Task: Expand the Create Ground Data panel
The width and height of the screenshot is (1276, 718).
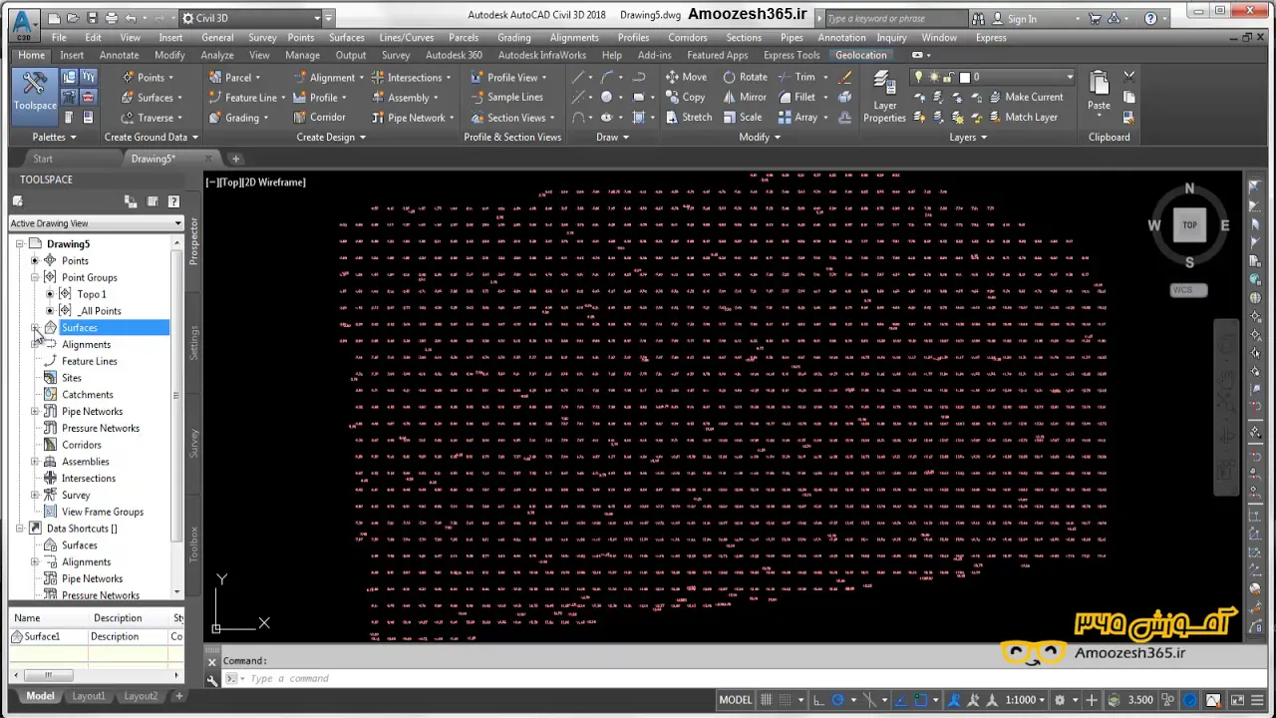Action: pyautogui.click(x=151, y=137)
